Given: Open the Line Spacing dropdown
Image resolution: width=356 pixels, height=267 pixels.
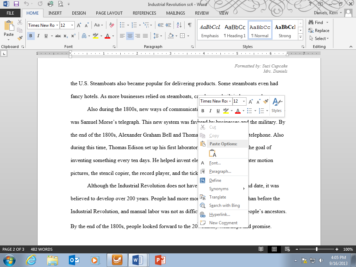Looking at the screenshot, I should pos(158,36).
